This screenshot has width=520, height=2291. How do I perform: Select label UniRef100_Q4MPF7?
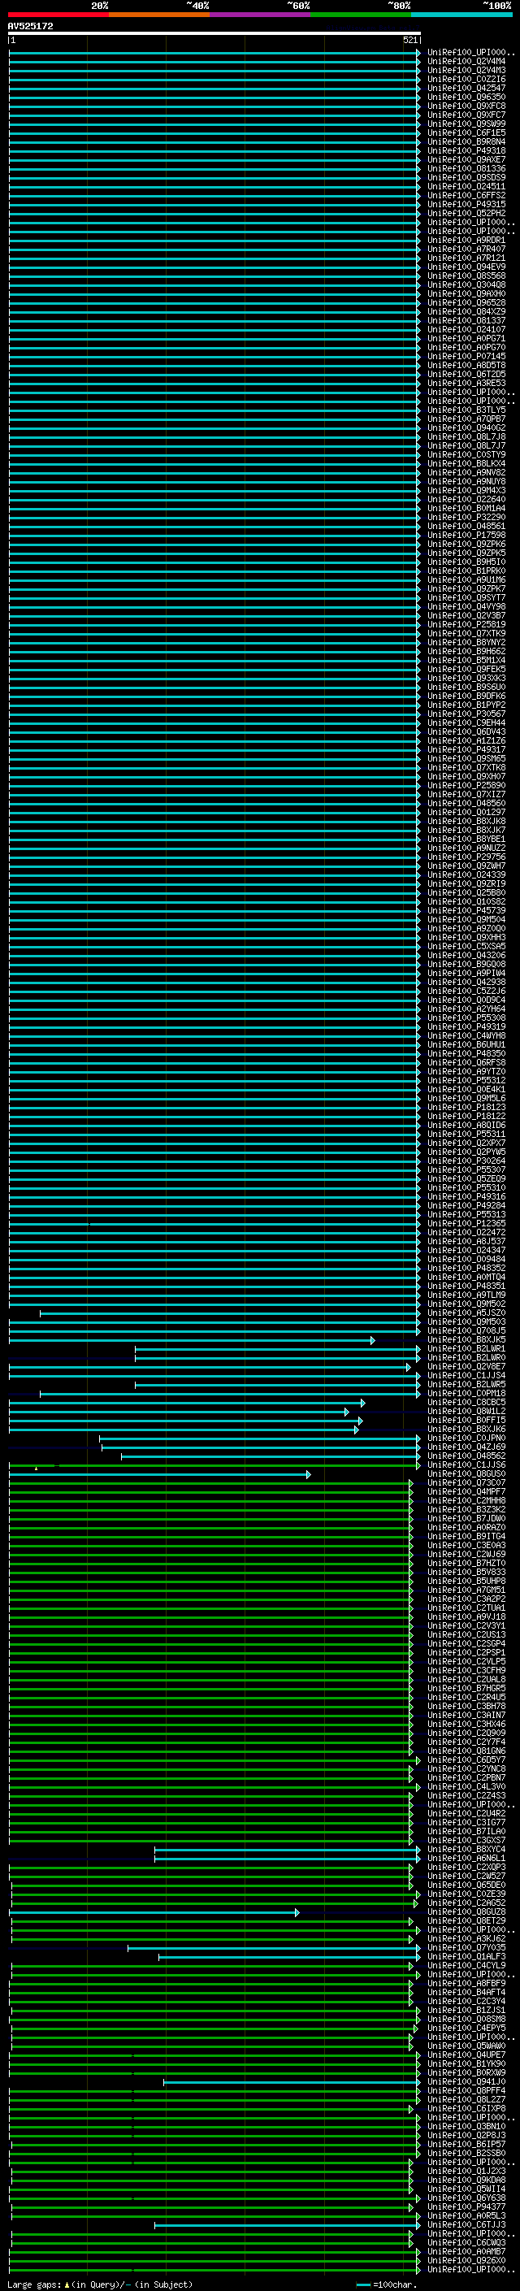coord(466,1491)
